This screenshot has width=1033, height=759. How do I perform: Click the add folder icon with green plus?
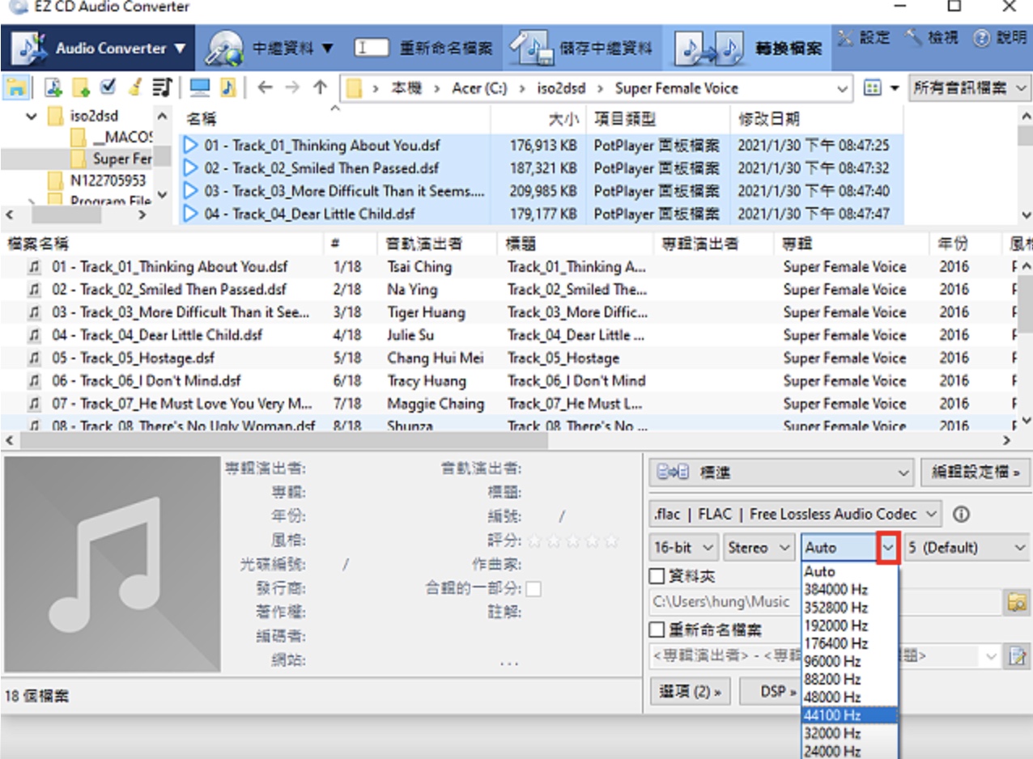click(80, 87)
